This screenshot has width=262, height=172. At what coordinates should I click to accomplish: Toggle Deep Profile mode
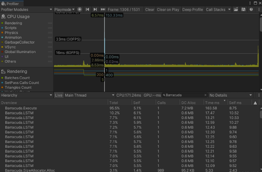[192, 9]
